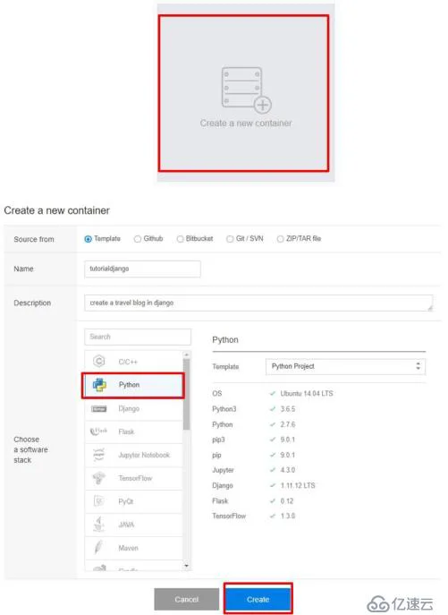Click the Create button
The height and width of the screenshot is (615, 448).
(x=258, y=599)
